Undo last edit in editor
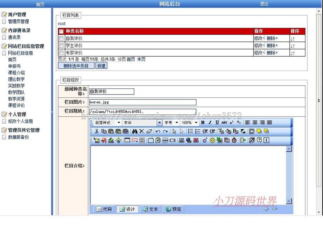Viewport: 323px width, 230px height. [x=158, y=131]
